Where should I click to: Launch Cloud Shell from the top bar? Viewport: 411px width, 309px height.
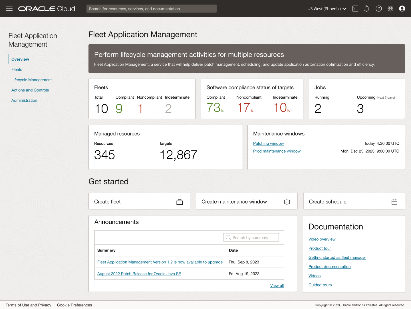coord(355,9)
